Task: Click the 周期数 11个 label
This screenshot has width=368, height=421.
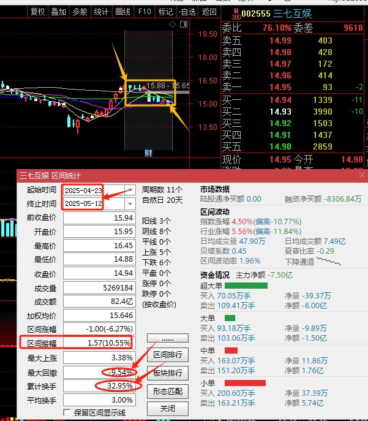Action: [x=162, y=190]
